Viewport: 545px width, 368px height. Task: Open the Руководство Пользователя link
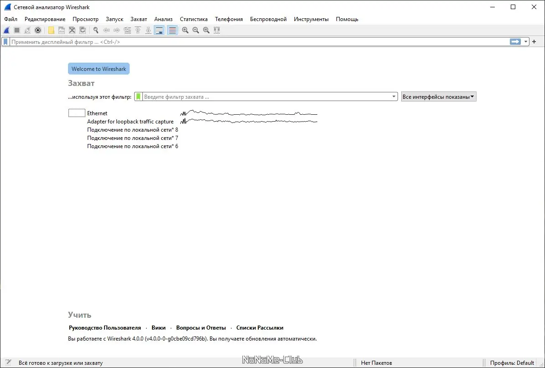(x=105, y=328)
